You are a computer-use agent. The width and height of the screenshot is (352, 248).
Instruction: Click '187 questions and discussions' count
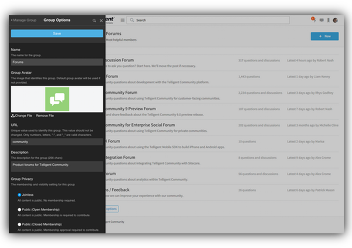259,109
